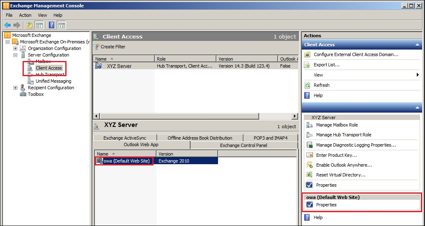
Task: Collapse the Client Access actions section
Action: click(x=417, y=45)
